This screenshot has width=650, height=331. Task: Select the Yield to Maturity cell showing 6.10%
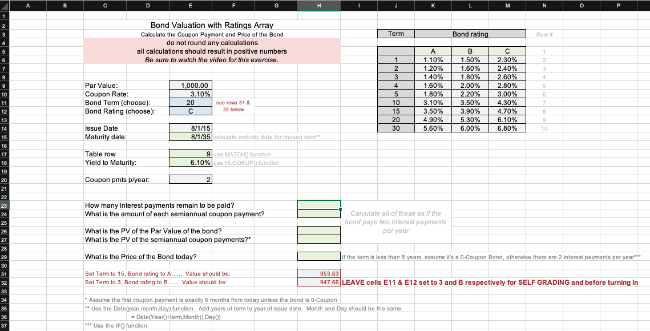point(189,162)
